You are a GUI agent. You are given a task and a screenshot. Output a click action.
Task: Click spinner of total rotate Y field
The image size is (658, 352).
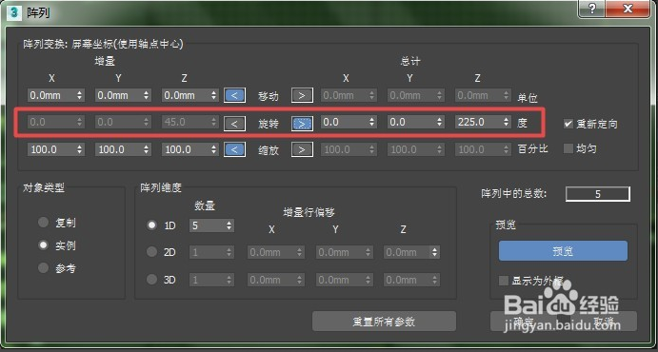(439, 122)
